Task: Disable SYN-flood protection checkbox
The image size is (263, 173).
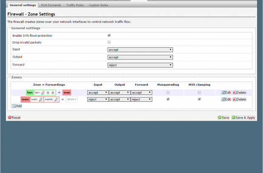Action: (109, 35)
